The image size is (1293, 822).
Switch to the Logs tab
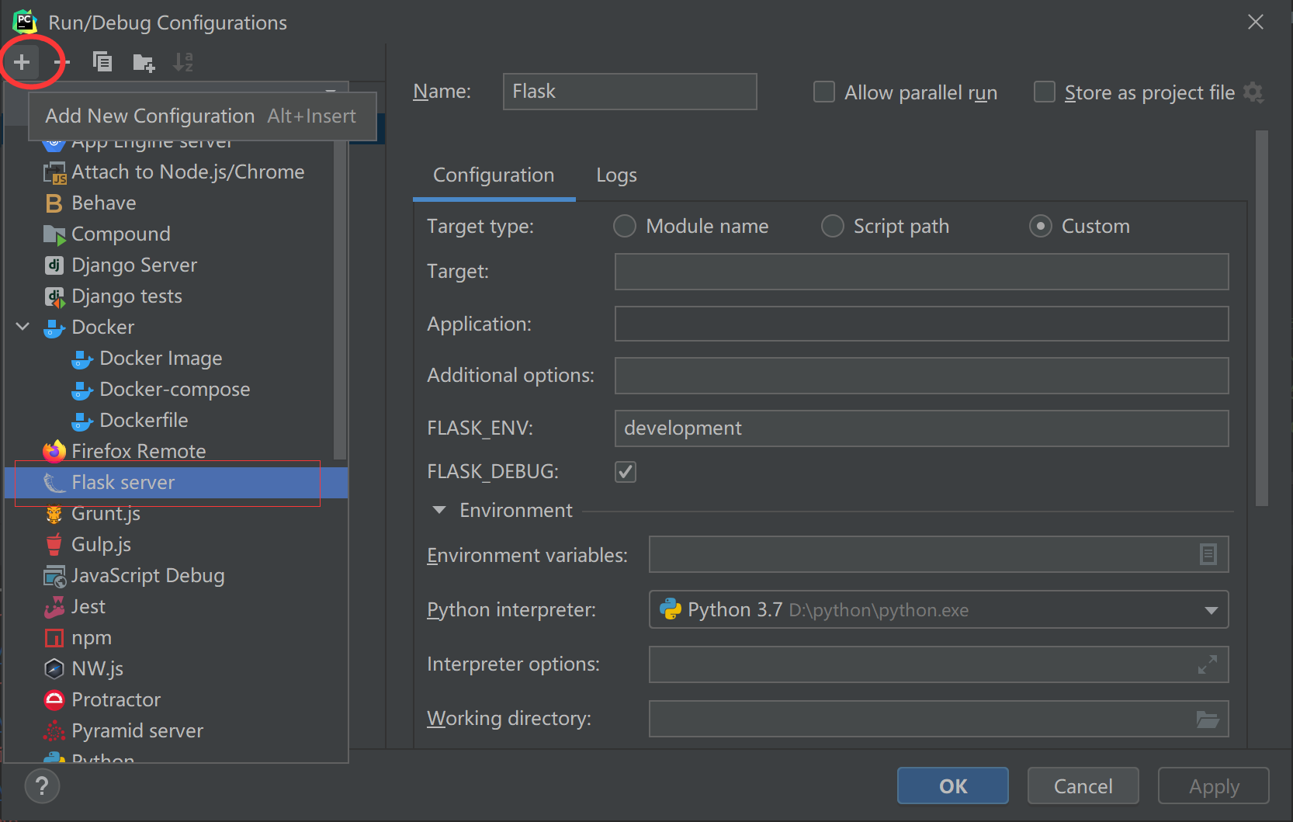(616, 175)
